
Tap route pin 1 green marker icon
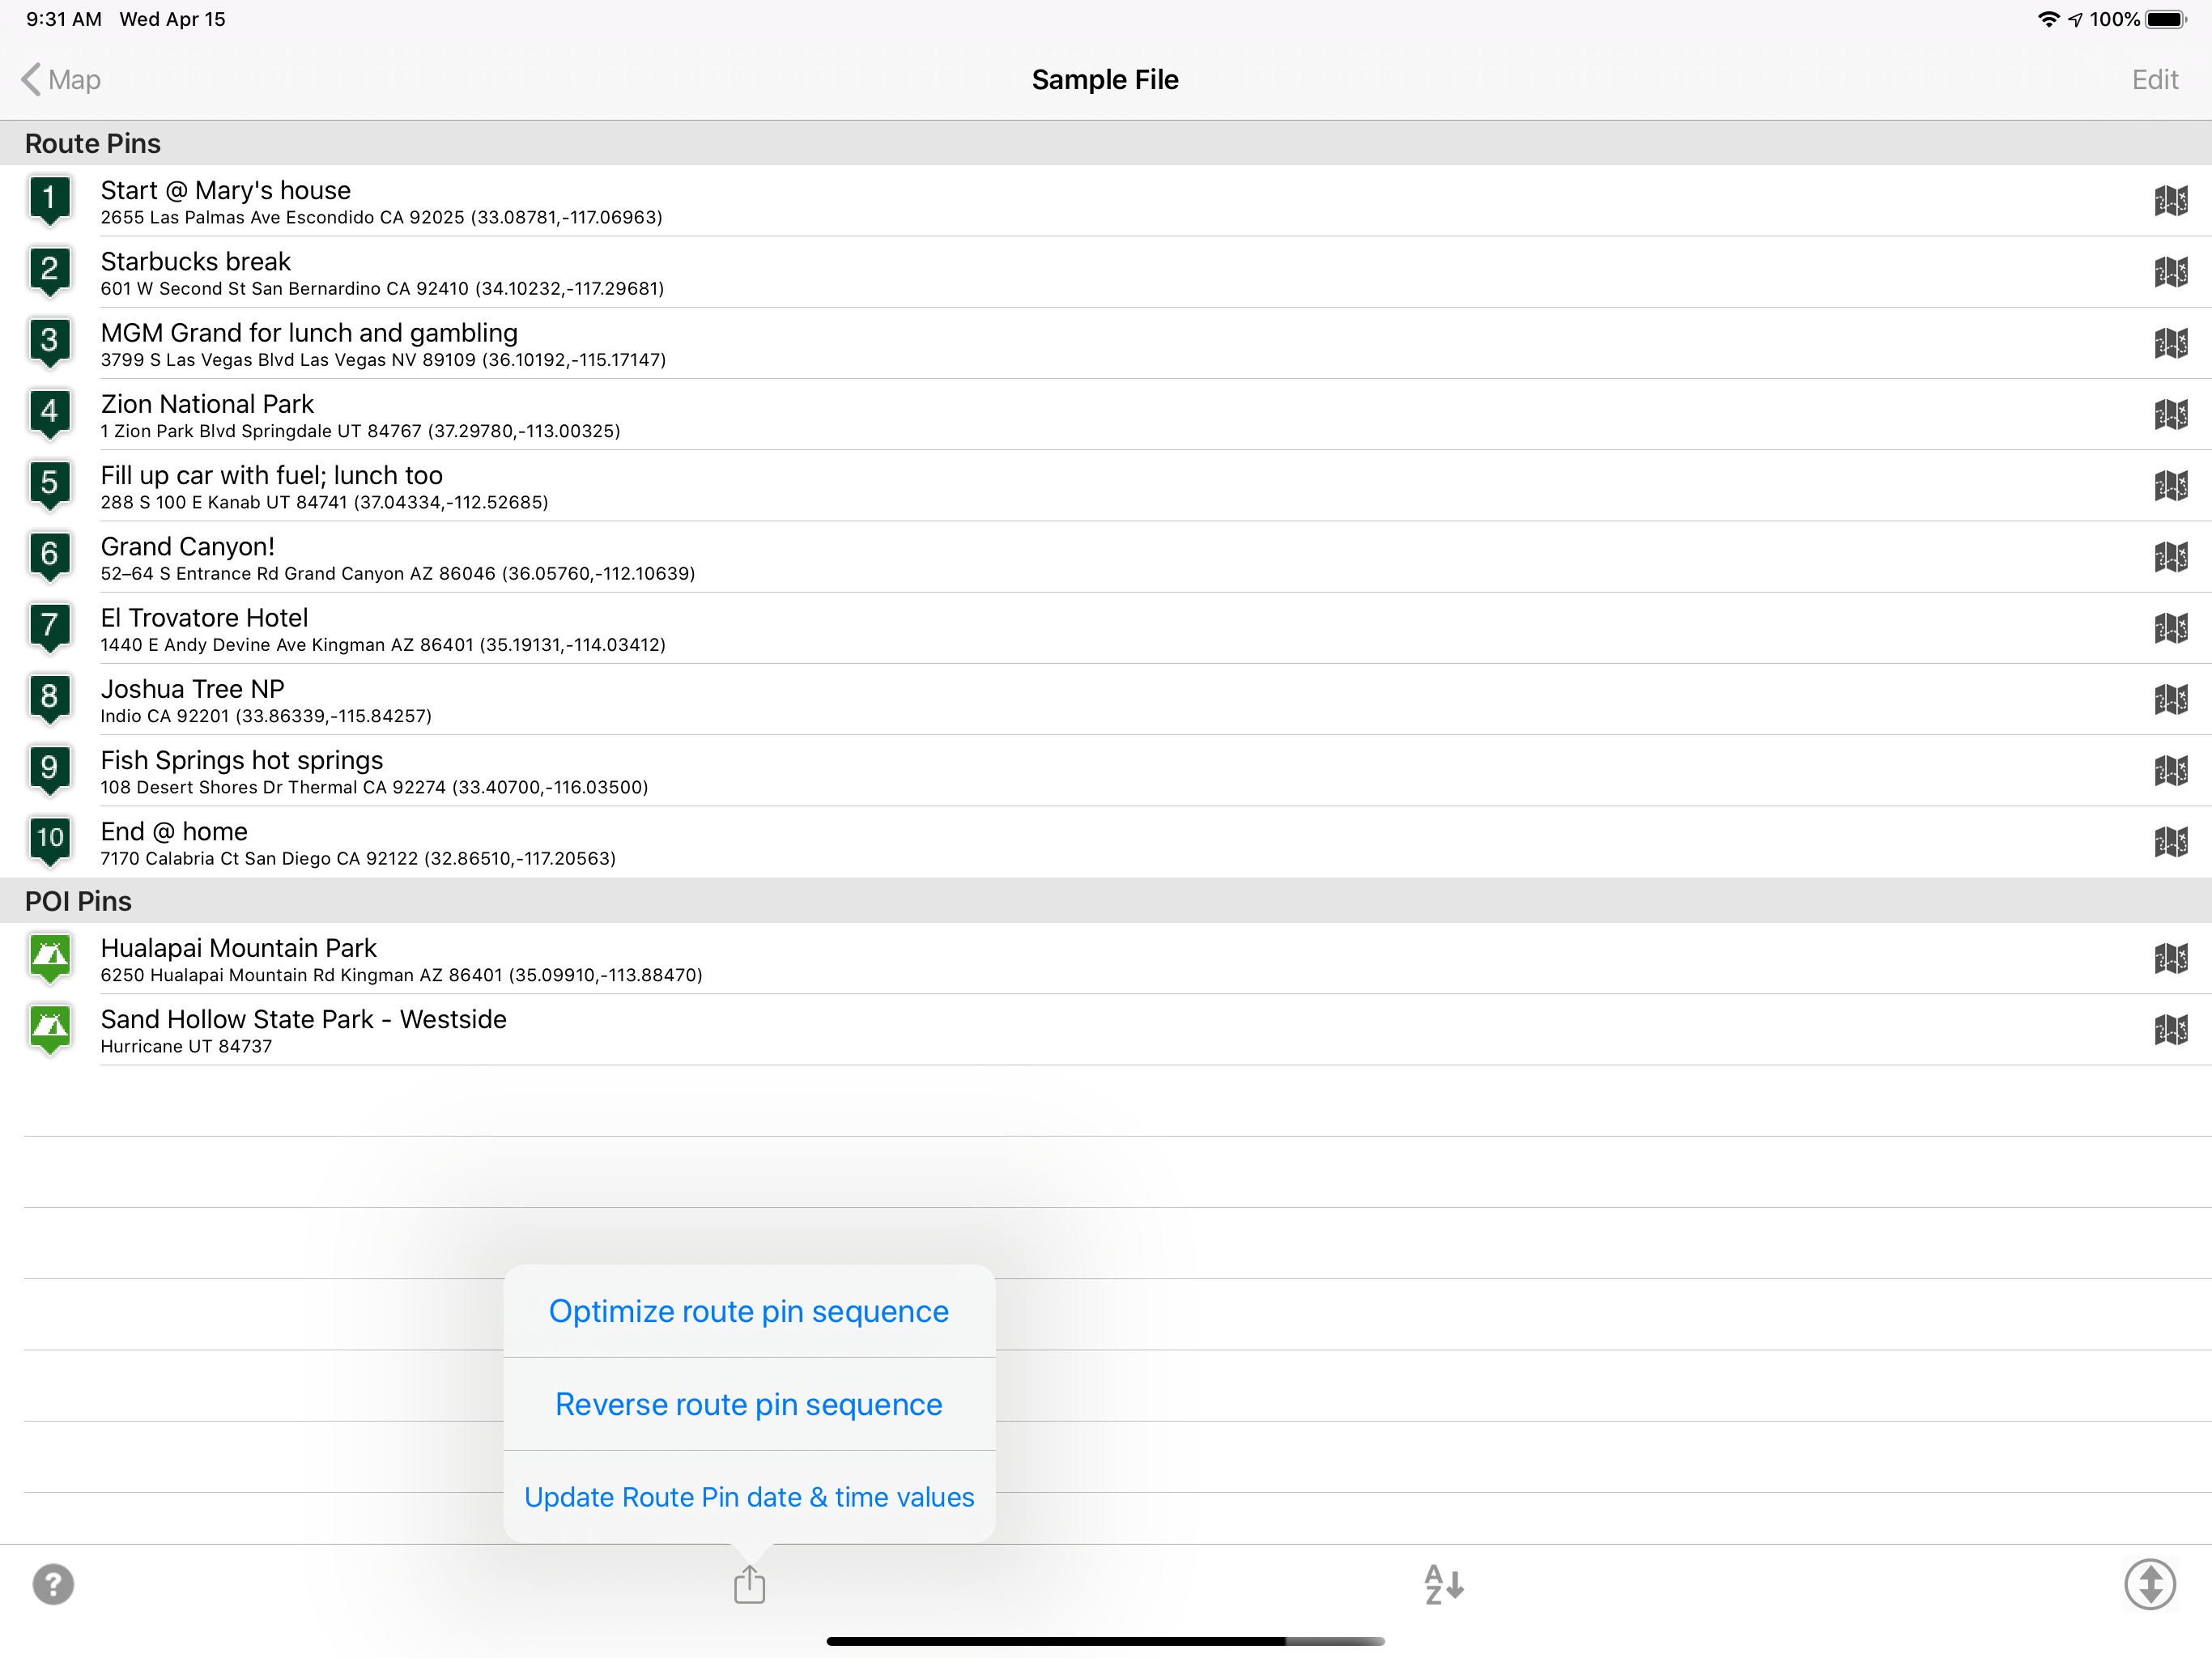(49, 199)
